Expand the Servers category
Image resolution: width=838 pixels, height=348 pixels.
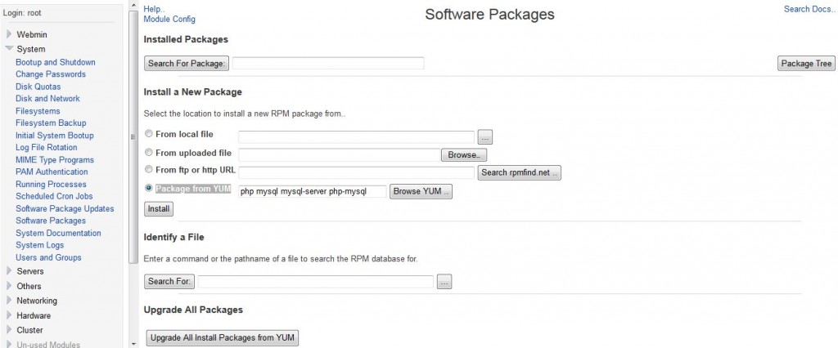click(10, 271)
